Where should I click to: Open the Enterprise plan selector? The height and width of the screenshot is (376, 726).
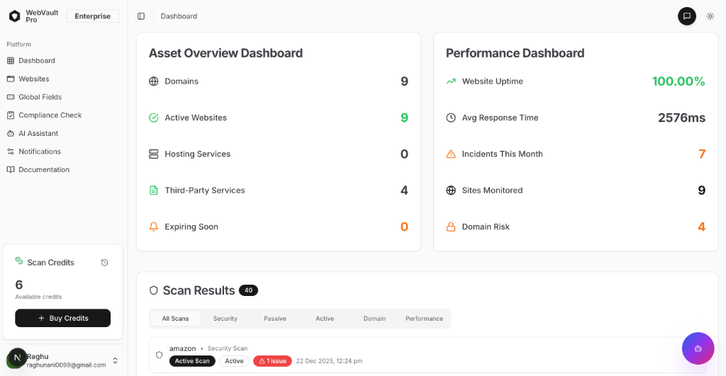pos(92,16)
